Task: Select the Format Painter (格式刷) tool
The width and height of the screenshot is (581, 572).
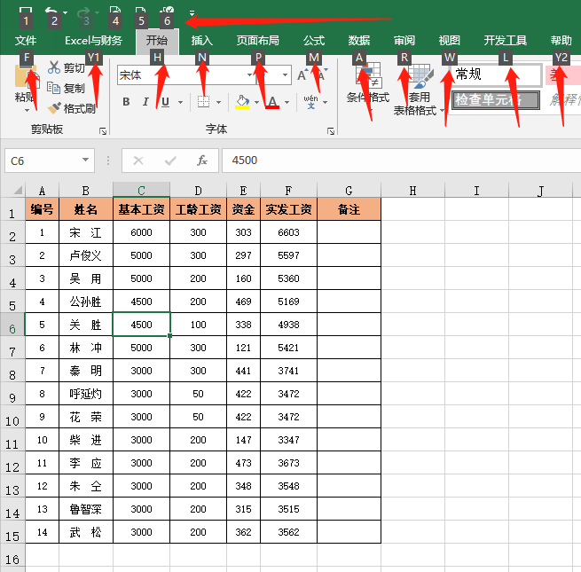Action: pos(70,107)
